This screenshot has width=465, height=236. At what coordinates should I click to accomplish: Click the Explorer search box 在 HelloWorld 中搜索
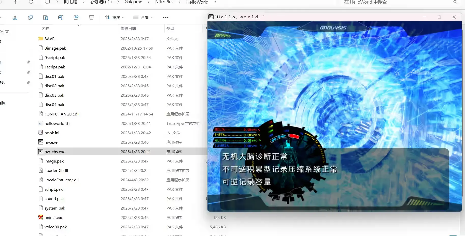pyautogui.click(x=400, y=2)
